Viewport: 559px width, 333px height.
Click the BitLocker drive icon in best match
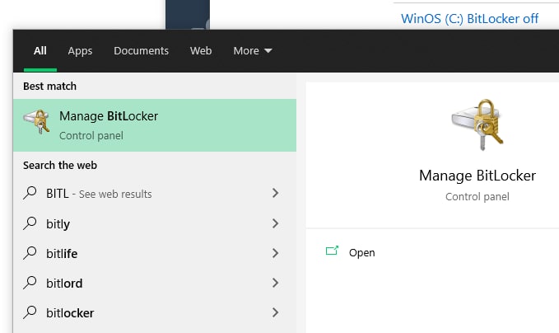pos(37,121)
